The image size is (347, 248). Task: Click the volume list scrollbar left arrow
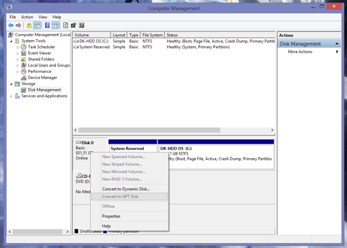tap(76, 130)
